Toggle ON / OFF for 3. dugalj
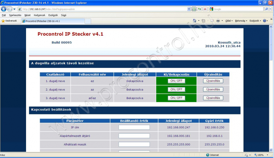This screenshot has height=158, width=274. (176, 98)
